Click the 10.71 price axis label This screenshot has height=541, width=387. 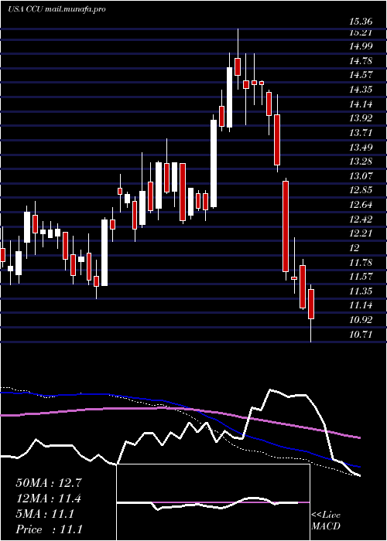point(361,335)
